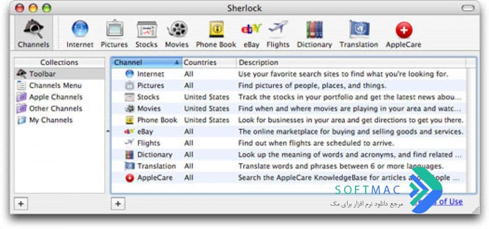Click the vertical scrollbar of channel list

click(471, 130)
